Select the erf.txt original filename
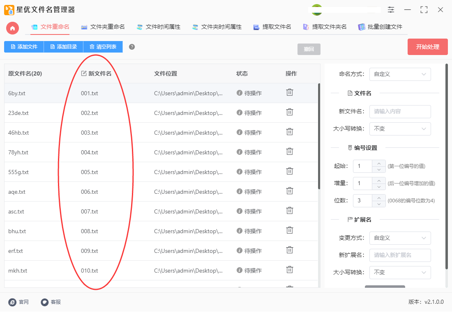 click(x=16, y=251)
